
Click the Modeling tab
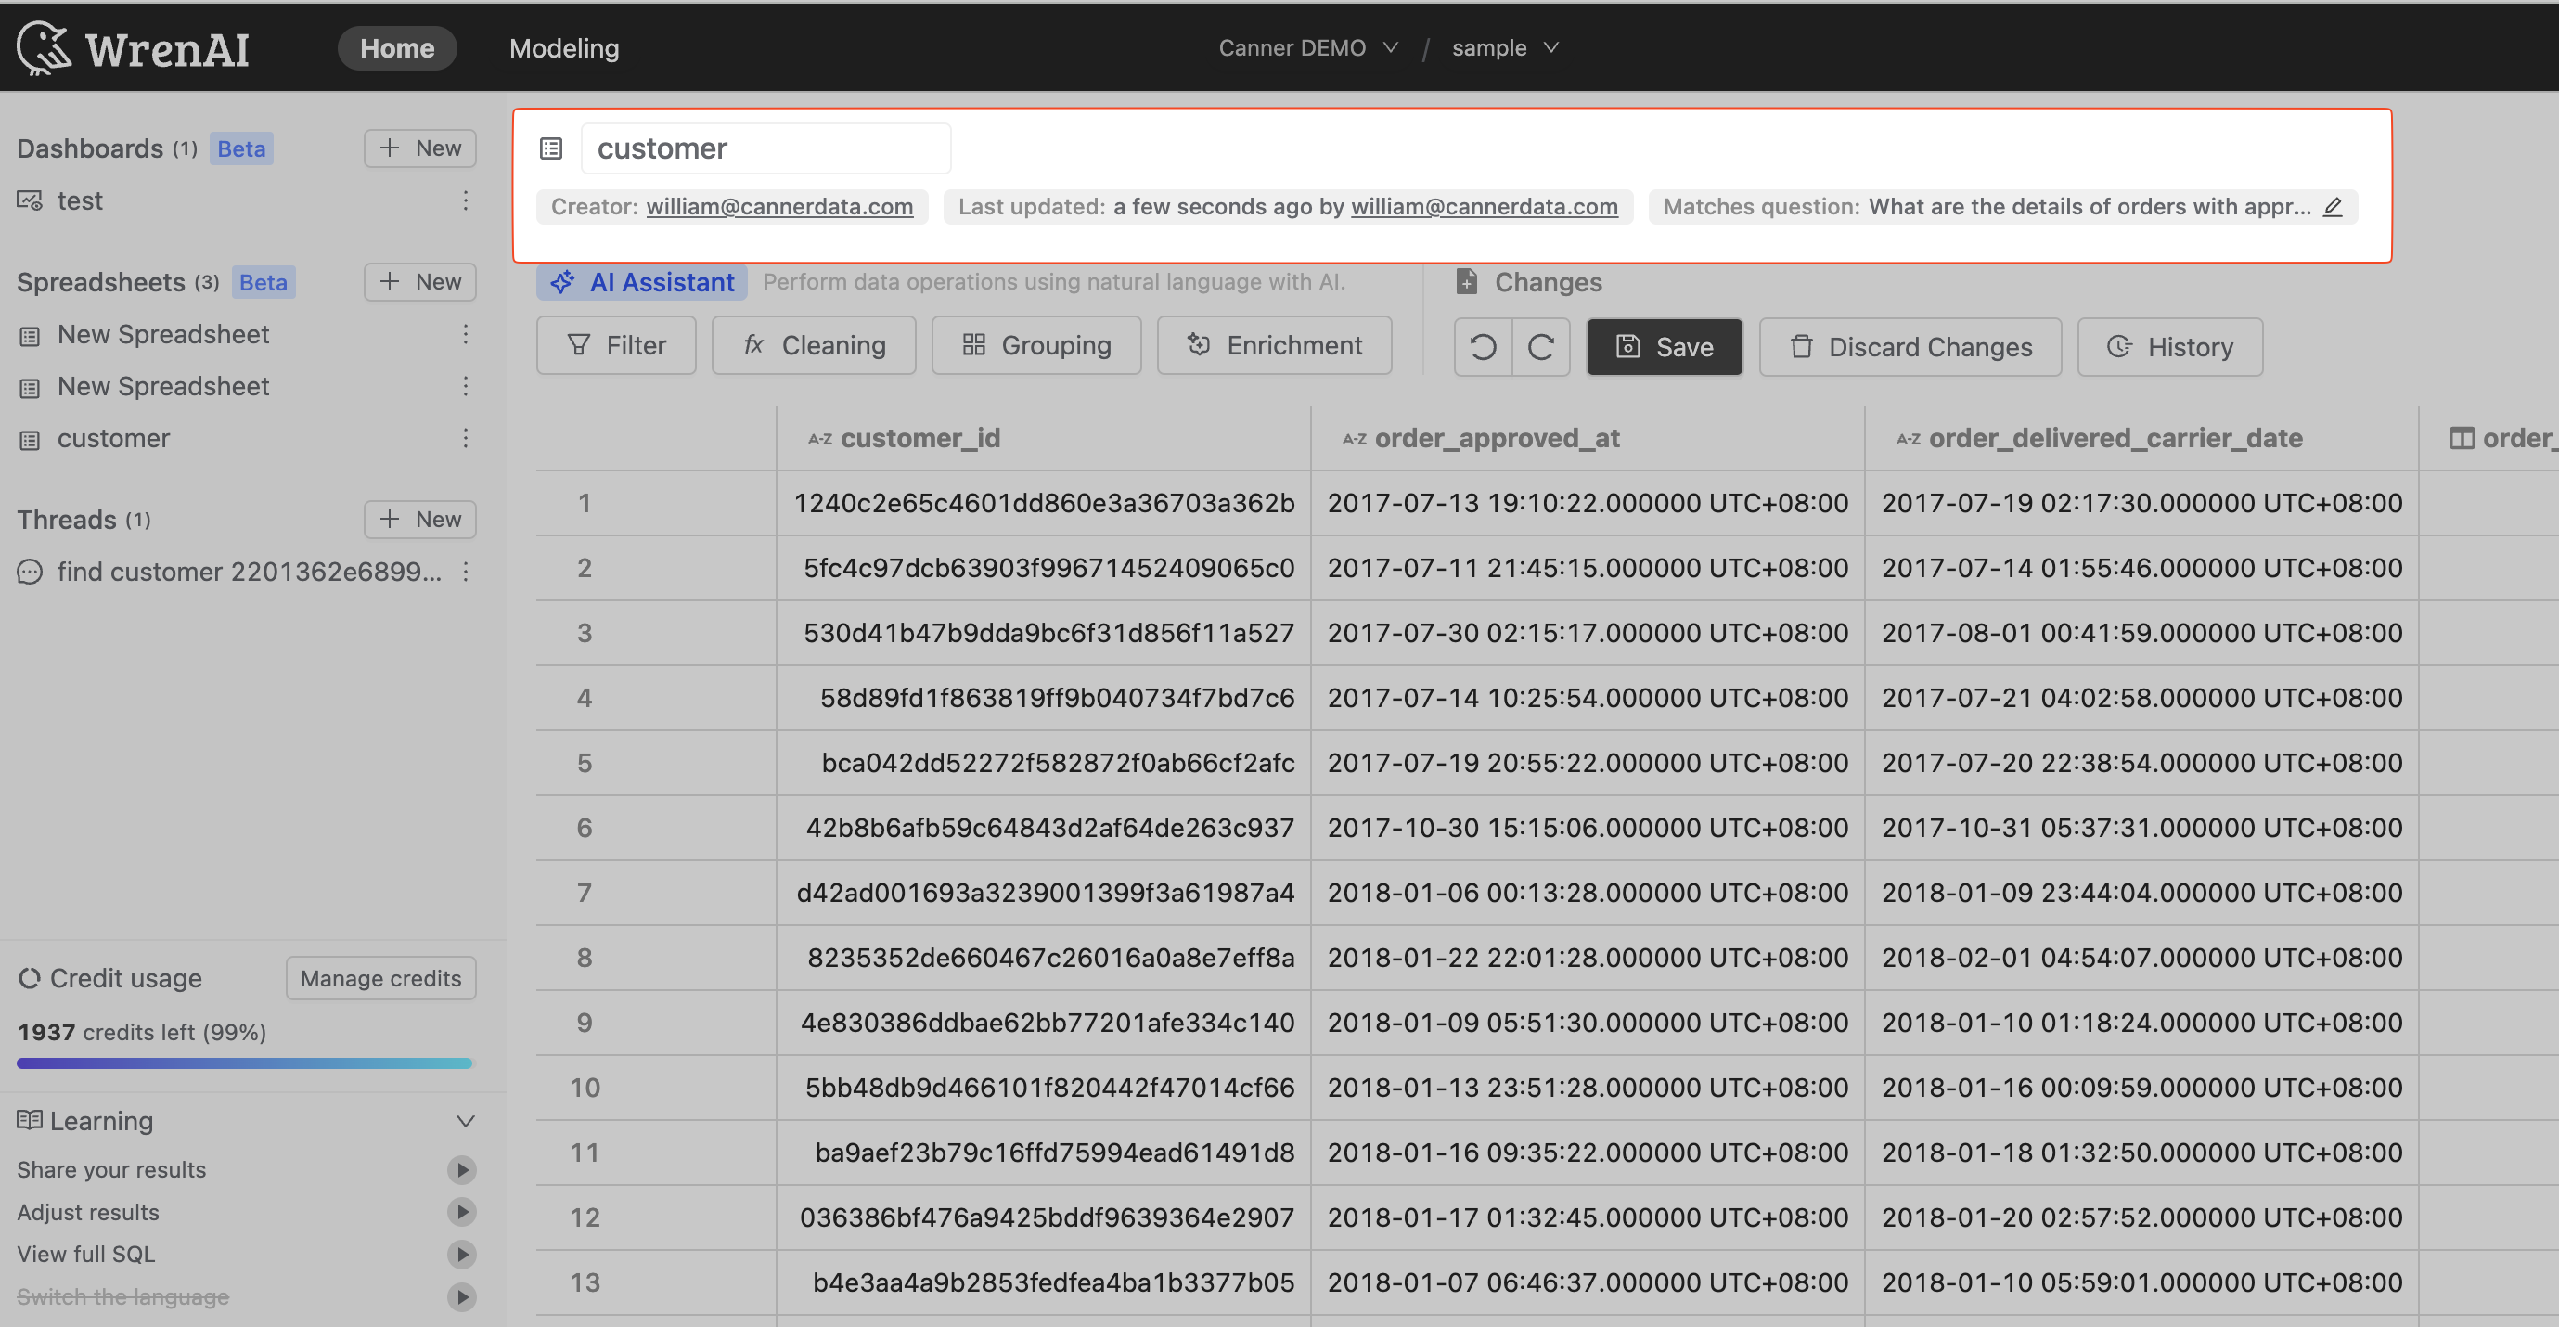563,47
